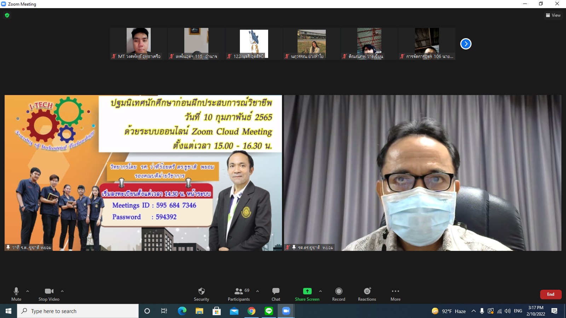Select the fifth participant thumbnail with headset
This screenshot has height=318, width=566.
[x=369, y=44]
